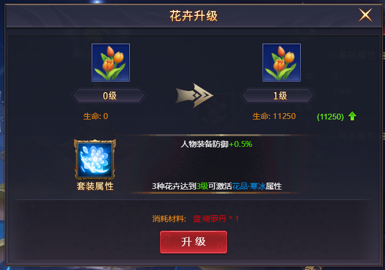Click the 花卉升级 dialog title
Screen dimensions: 385x270
pyautogui.click(x=194, y=16)
